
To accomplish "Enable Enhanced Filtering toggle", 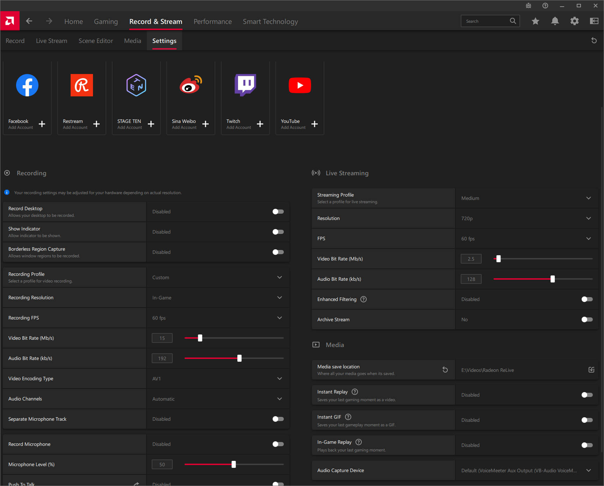I will (x=587, y=299).
